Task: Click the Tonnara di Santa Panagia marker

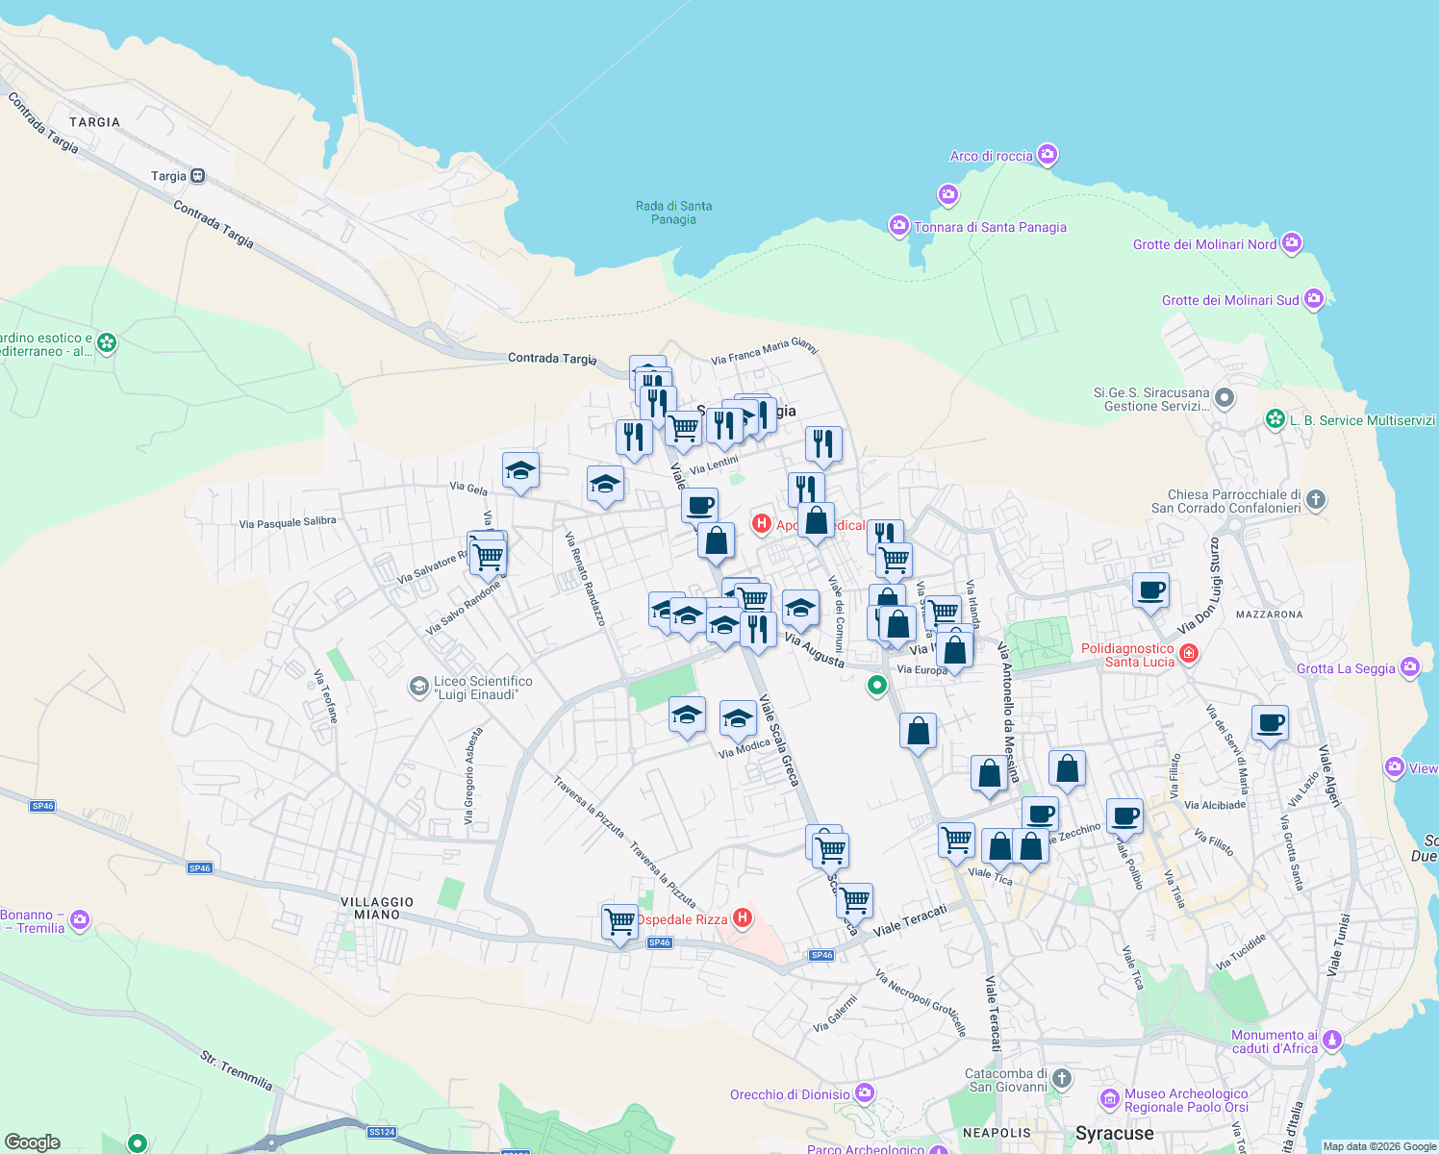Action: (898, 227)
